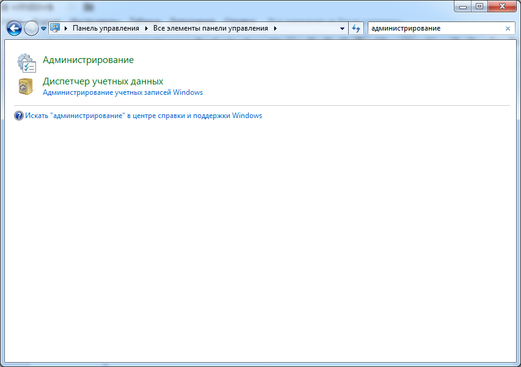Open Администрирование учетных записей Windows link
Viewport: 521px width, 367px height.
122,92
